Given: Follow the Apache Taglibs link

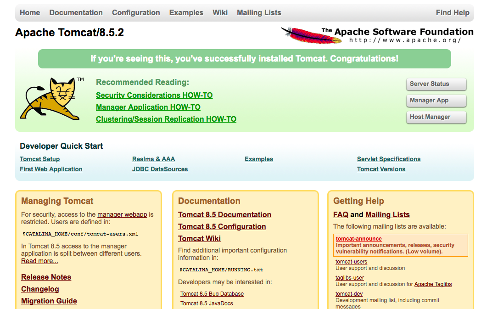Looking at the screenshot, I should point(433,284).
